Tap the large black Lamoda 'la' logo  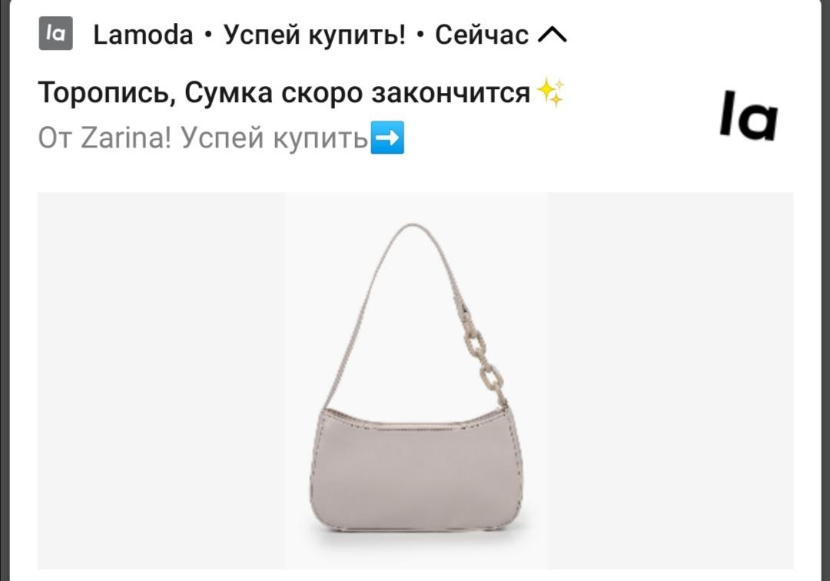(749, 116)
